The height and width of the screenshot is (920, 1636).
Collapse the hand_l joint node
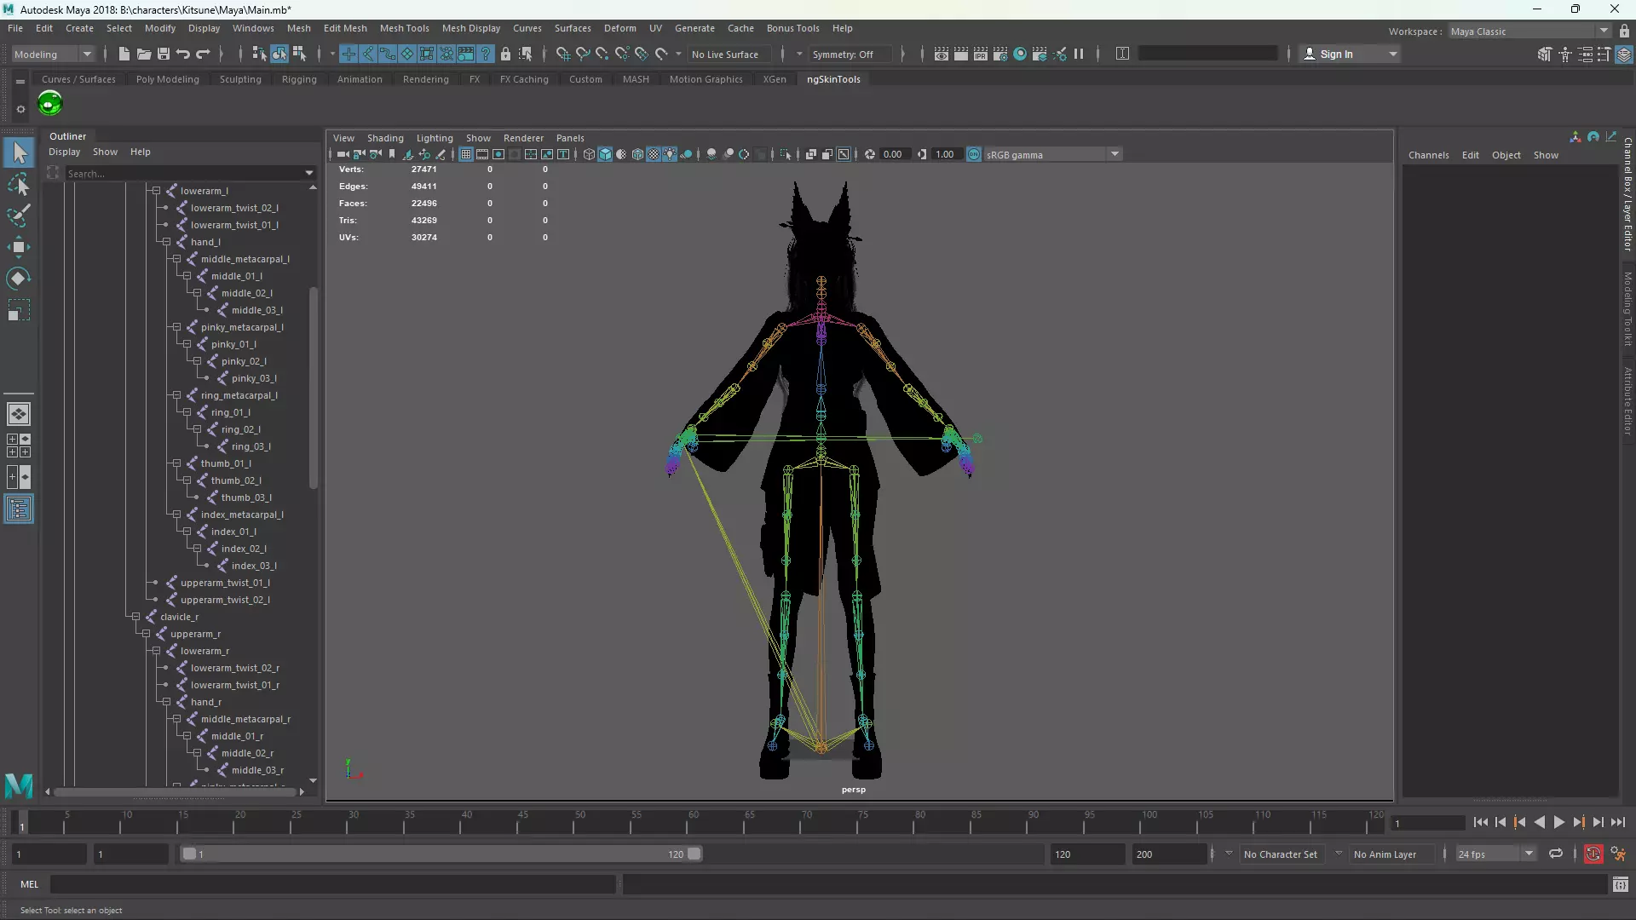[167, 242]
